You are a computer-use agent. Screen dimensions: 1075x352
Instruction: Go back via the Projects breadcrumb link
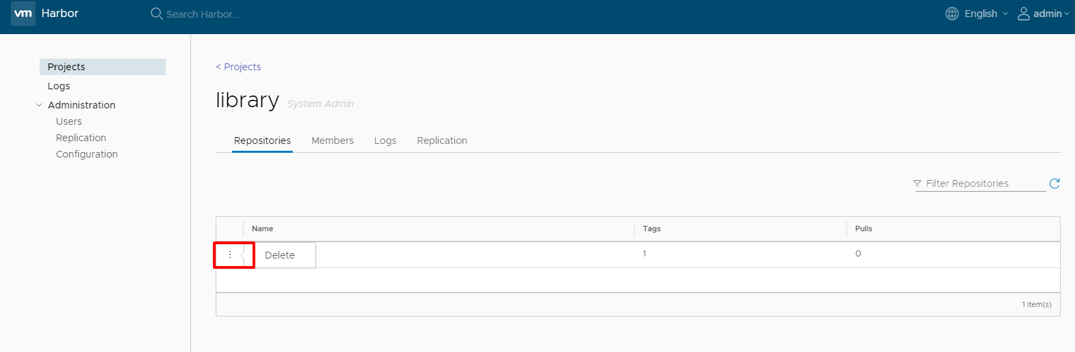238,67
